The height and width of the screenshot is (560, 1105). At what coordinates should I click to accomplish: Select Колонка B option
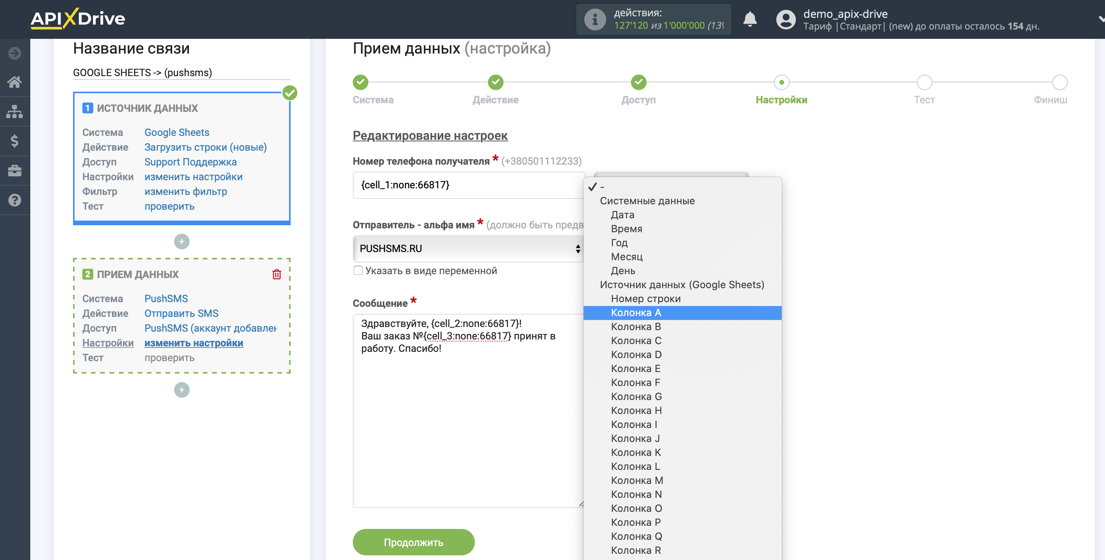(x=682, y=327)
